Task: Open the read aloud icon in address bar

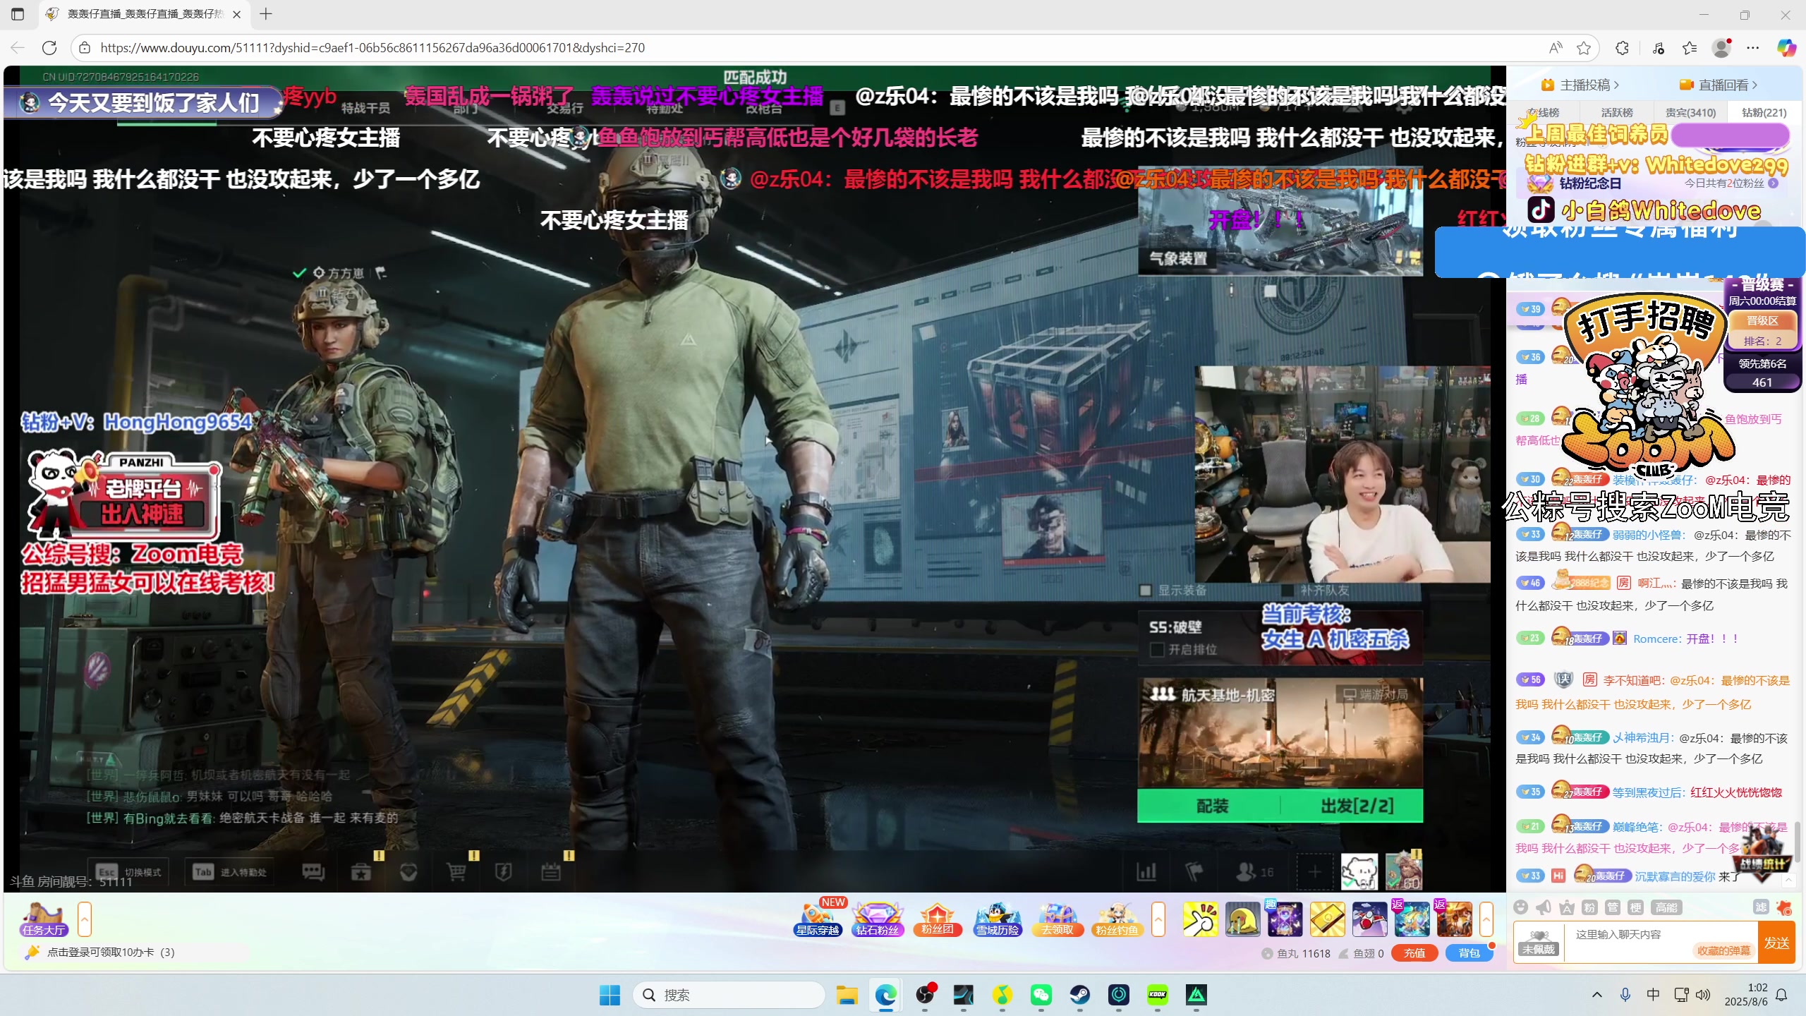Action: click(x=1556, y=48)
